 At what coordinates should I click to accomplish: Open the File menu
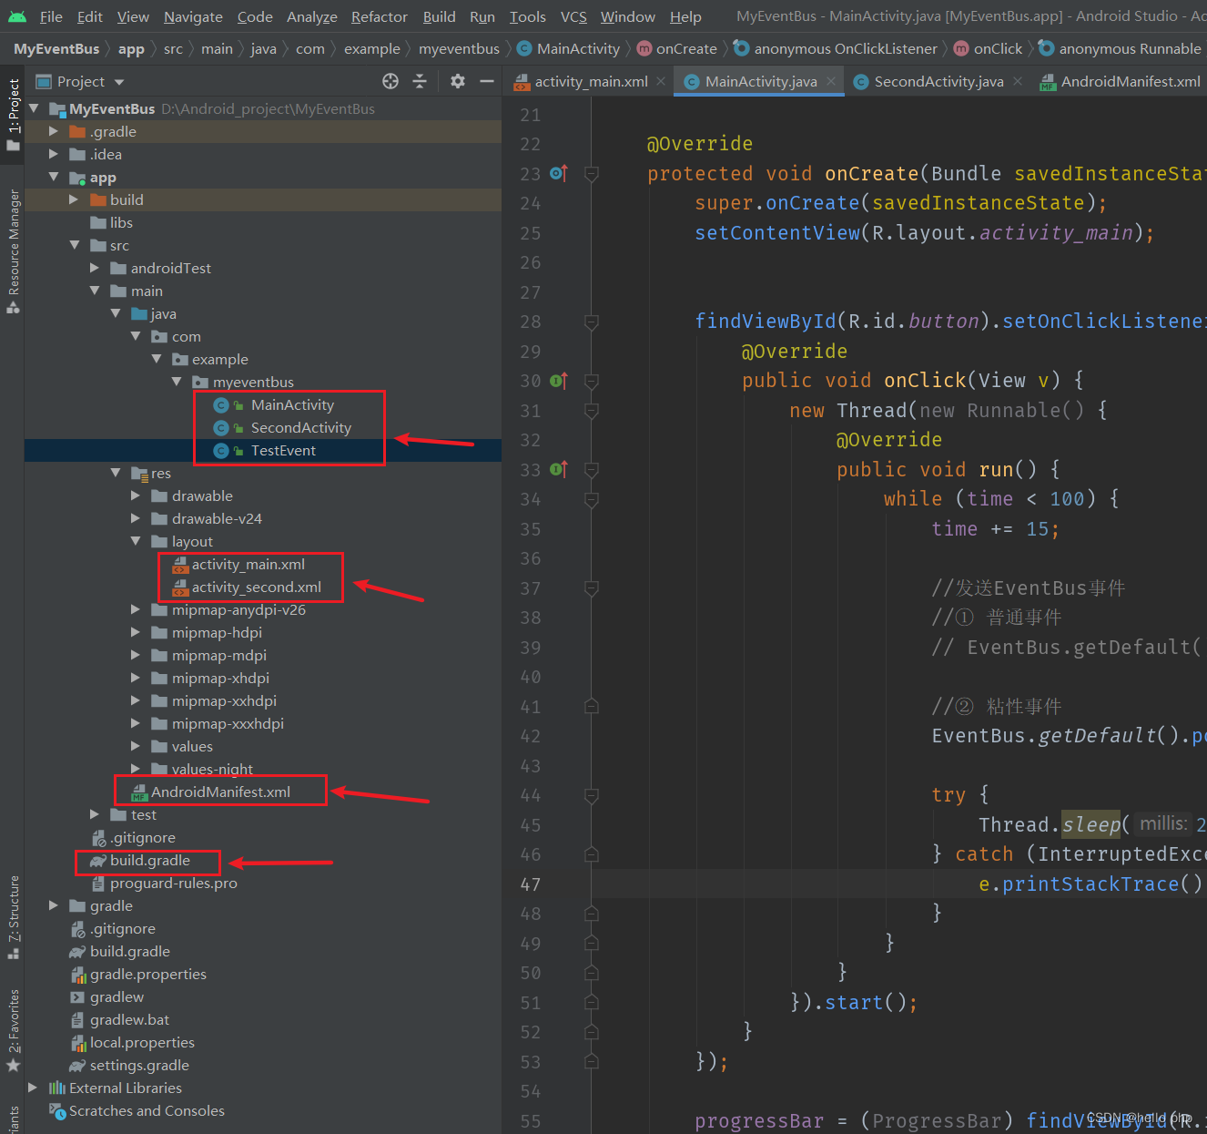[51, 16]
